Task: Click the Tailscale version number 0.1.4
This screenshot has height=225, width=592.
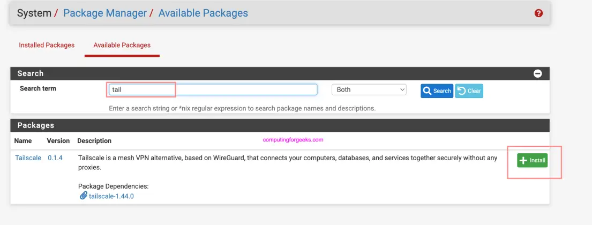Action: (x=55, y=158)
